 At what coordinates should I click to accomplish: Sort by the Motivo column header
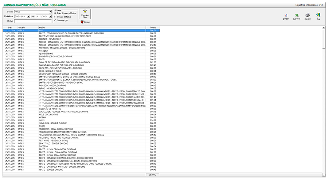(x=92, y=27)
